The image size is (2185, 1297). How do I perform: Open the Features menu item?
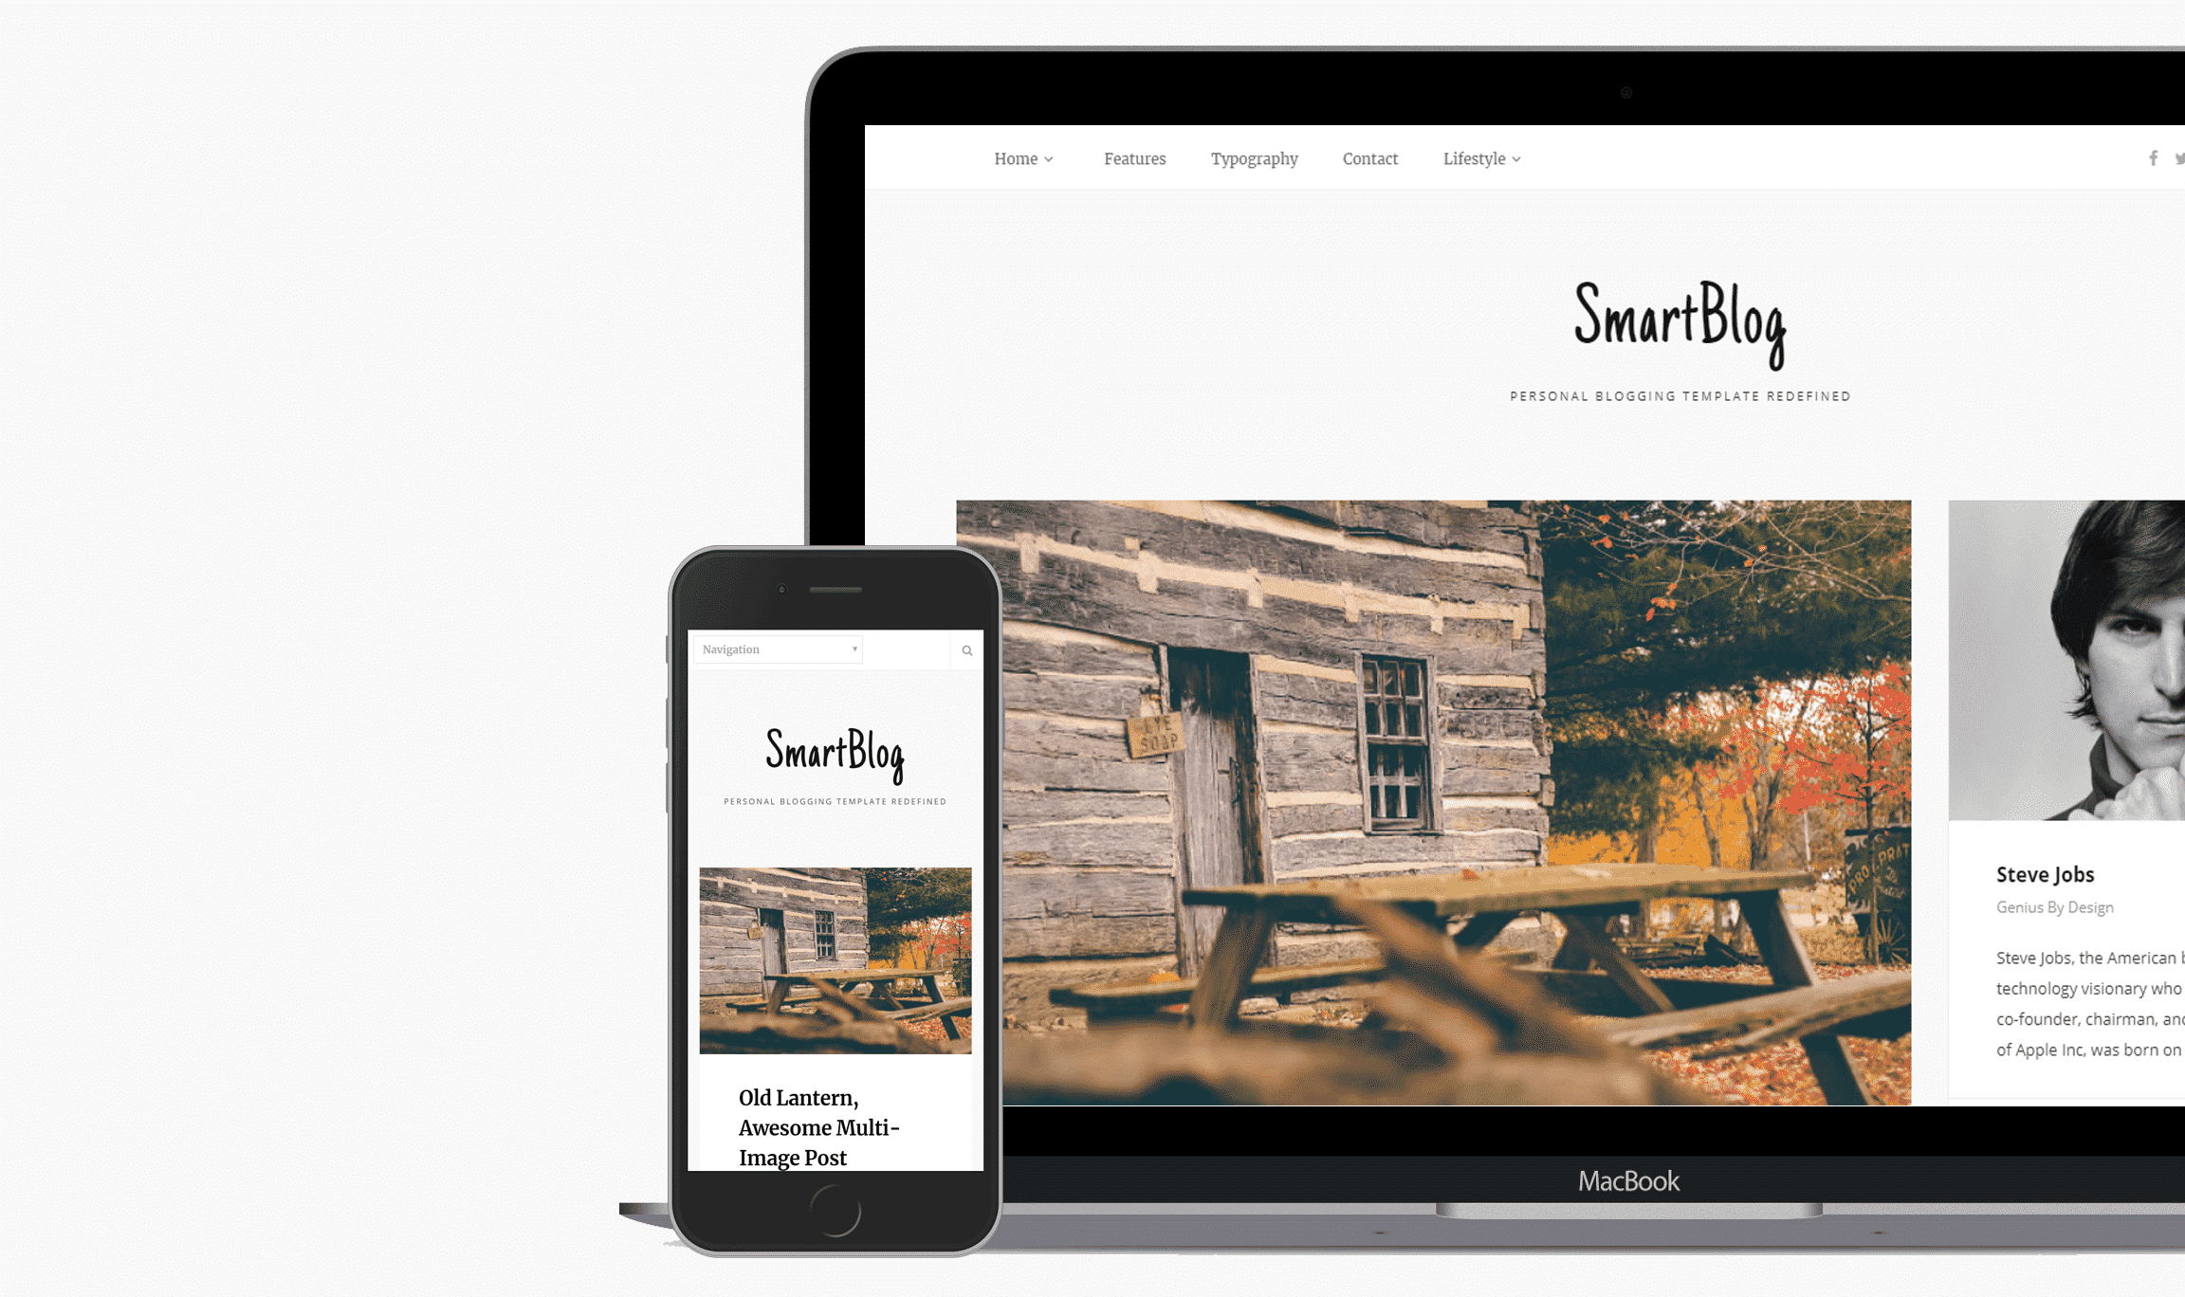tap(1135, 157)
